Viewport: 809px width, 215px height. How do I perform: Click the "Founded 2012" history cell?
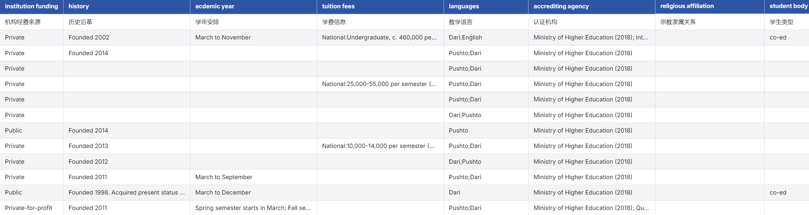[x=88, y=162]
